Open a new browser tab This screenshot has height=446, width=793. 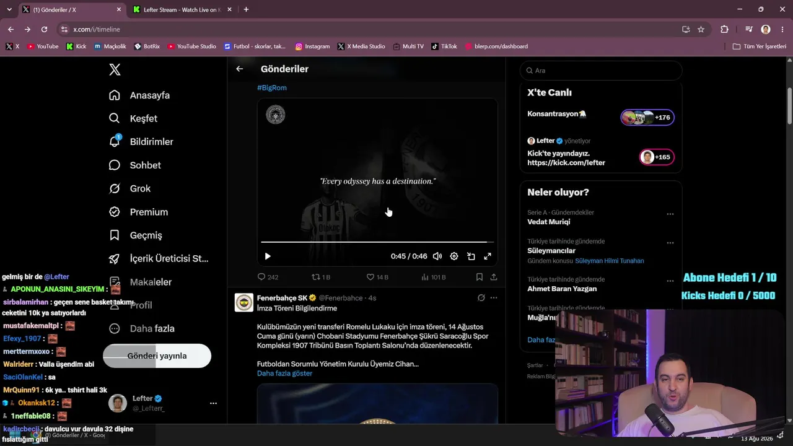(246, 10)
